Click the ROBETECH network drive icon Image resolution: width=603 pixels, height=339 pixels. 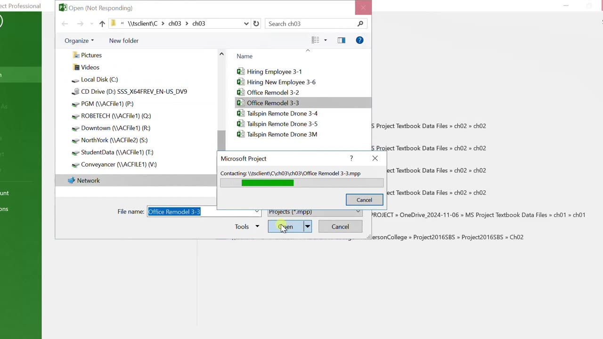point(75,116)
